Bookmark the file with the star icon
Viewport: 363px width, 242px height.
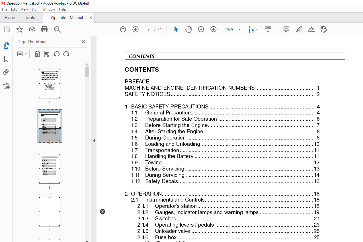click(20, 29)
